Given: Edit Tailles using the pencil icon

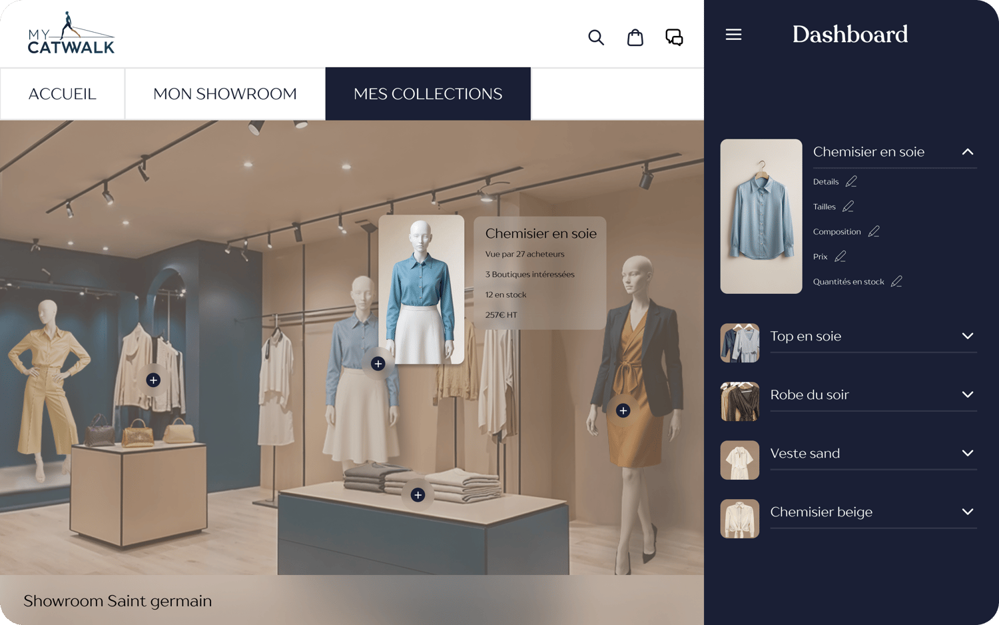Looking at the screenshot, I should [x=848, y=207].
